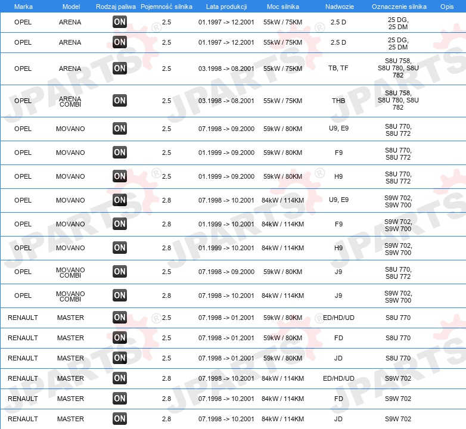
Task: Select 'F9' cell in the 84kW row
Action: coord(339,224)
